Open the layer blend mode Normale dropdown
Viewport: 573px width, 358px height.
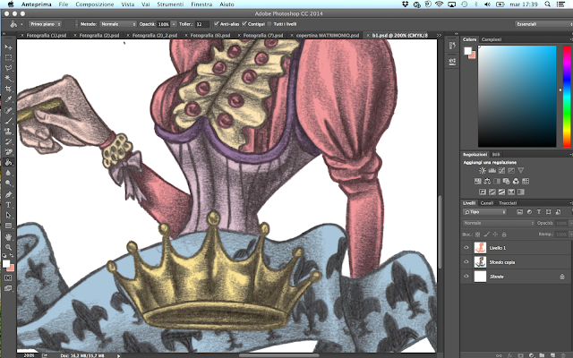498,223
